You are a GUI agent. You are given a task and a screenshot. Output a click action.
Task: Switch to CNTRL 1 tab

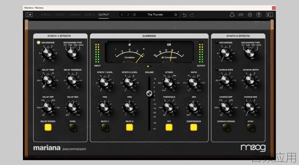(x=61, y=15)
